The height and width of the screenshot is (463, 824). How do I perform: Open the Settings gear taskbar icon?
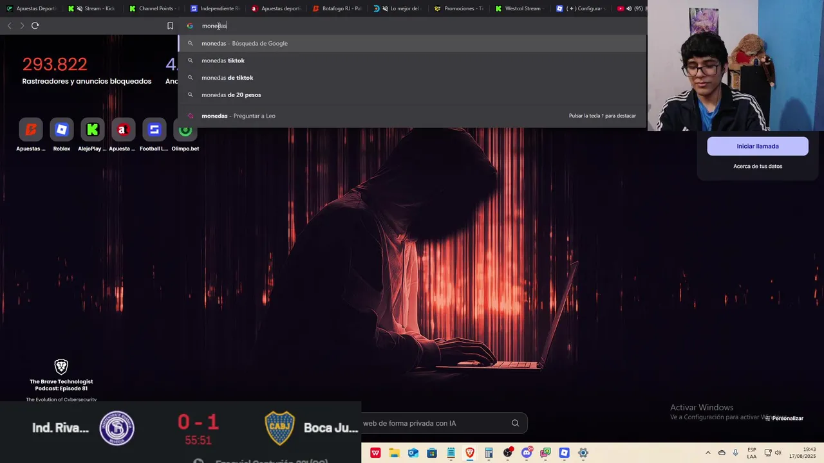(583, 453)
